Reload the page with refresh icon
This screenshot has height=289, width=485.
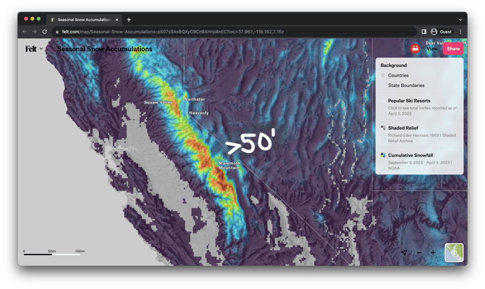(44, 32)
